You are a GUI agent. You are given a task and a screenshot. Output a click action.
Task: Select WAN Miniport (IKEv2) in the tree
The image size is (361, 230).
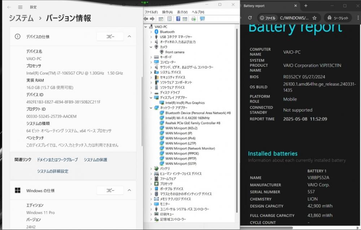tap(182, 128)
